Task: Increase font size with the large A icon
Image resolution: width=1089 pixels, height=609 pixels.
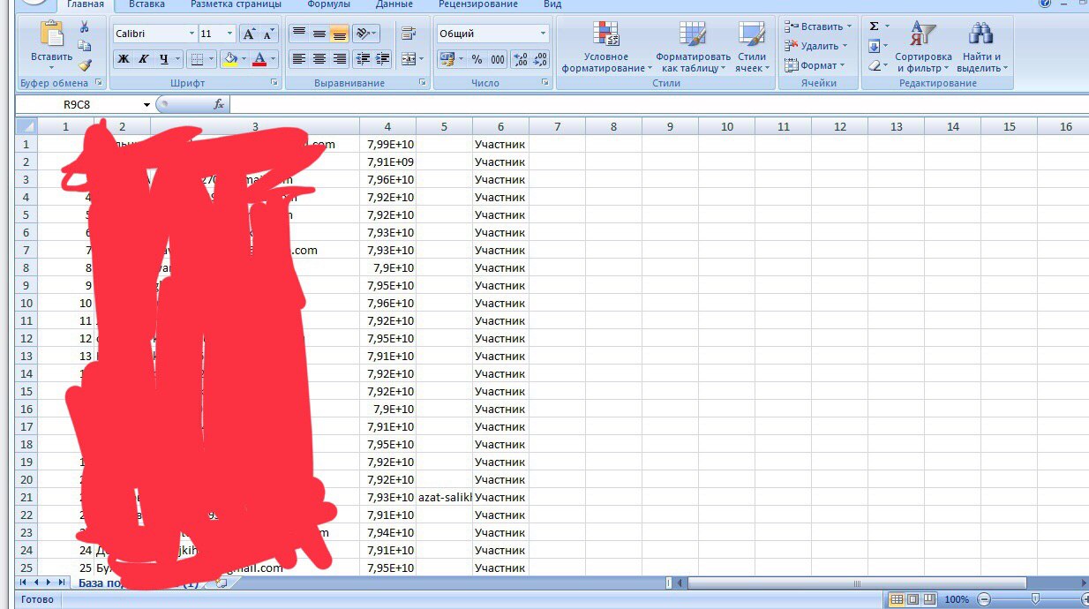Action: 249,34
